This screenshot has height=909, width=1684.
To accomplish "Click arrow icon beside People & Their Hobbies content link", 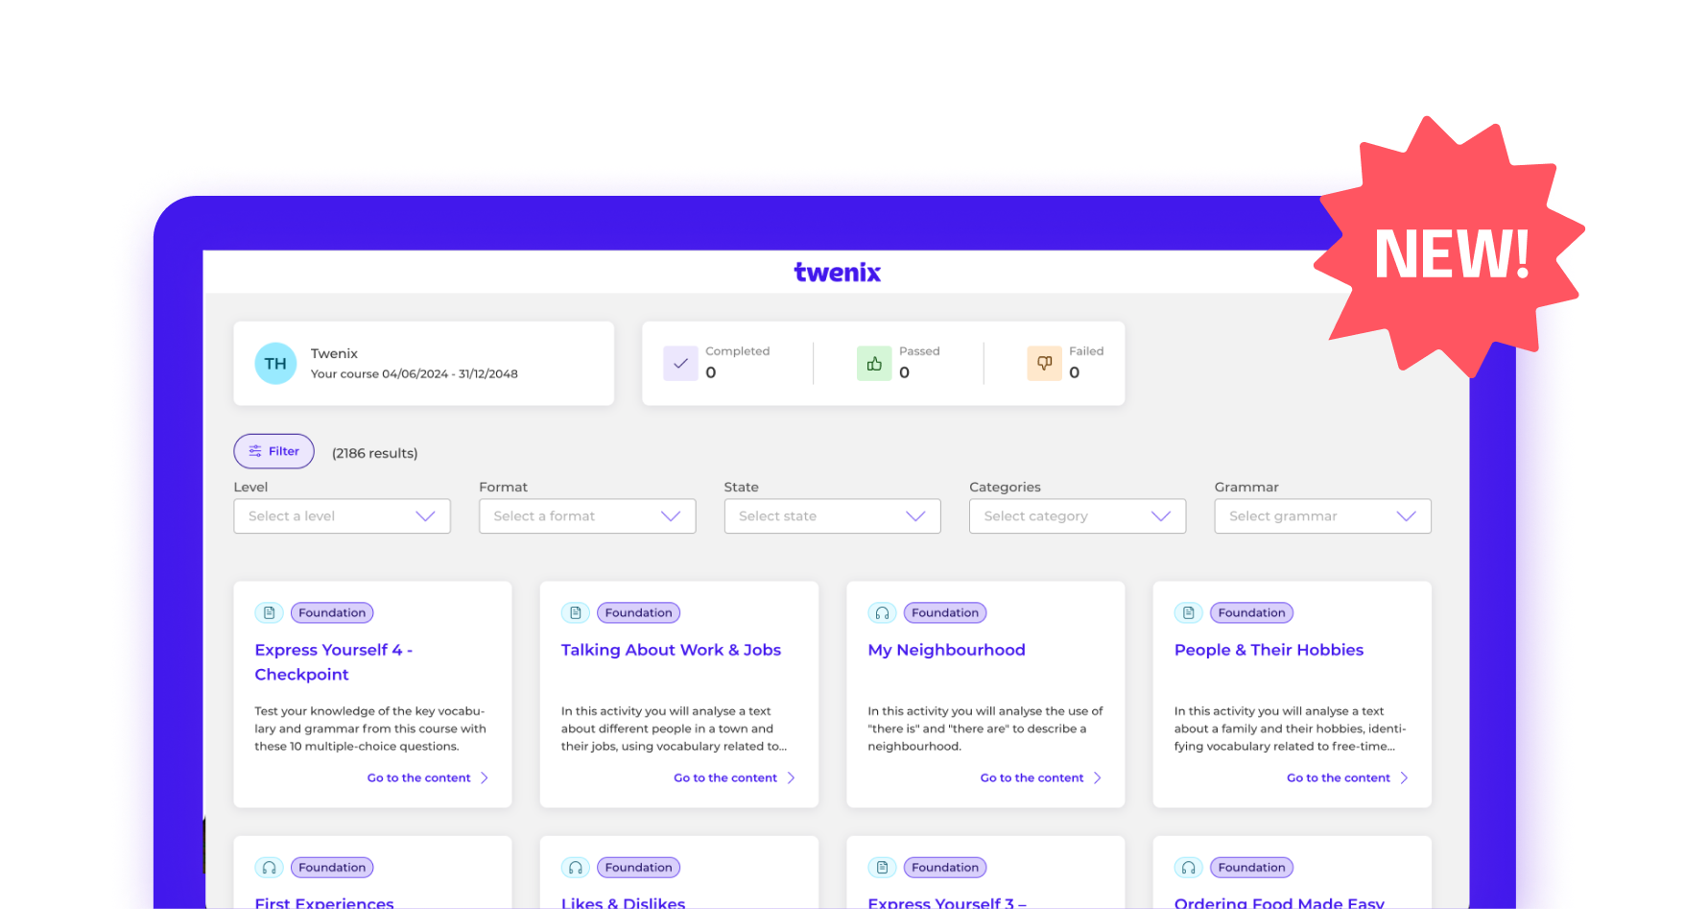I will click(1404, 778).
